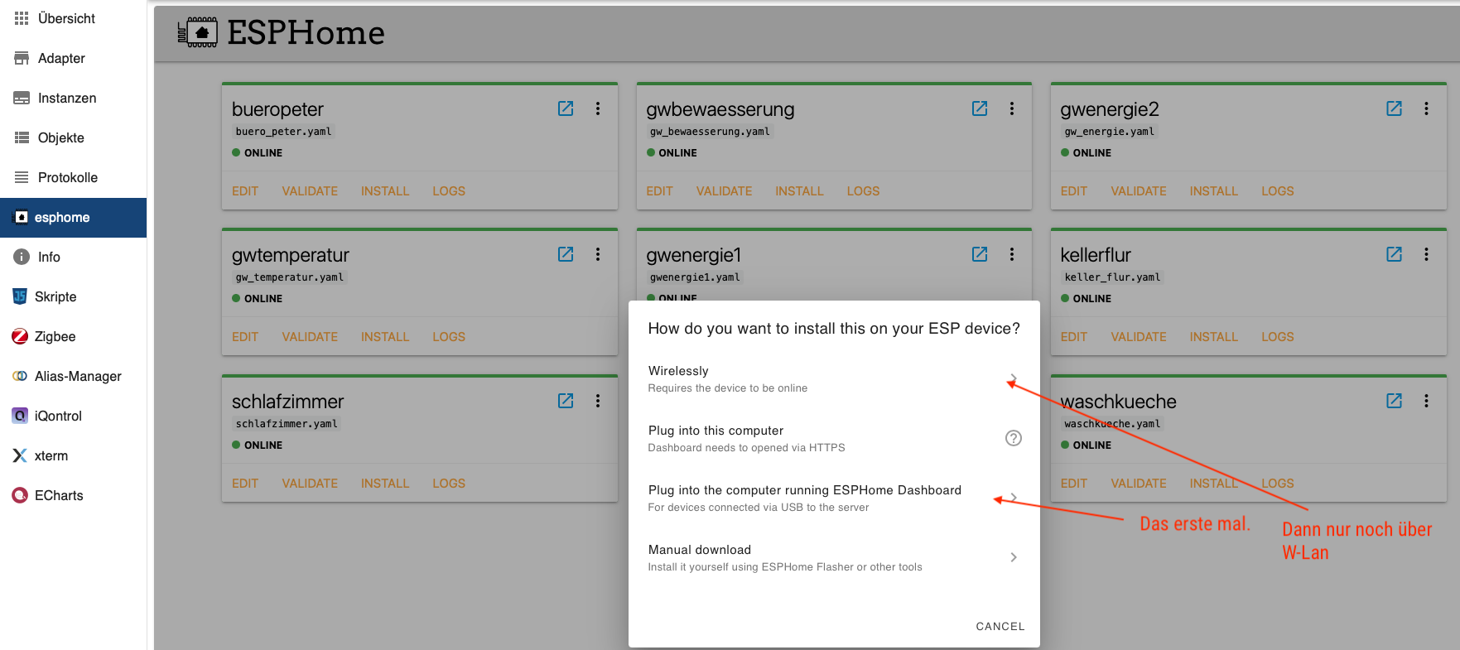Viewport: 1460px width, 650px height.
Task: Open waschkueche external link icon
Action: coord(1395,401)
